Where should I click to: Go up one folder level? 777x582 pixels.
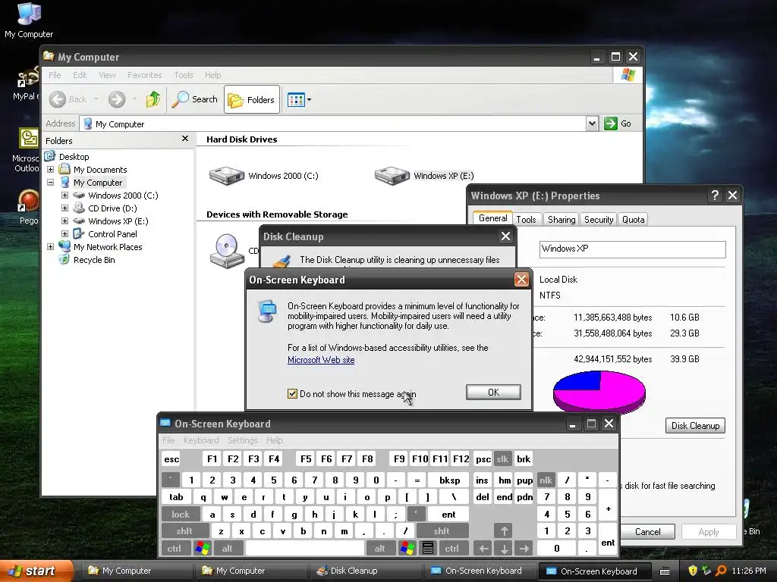(153, 99)
